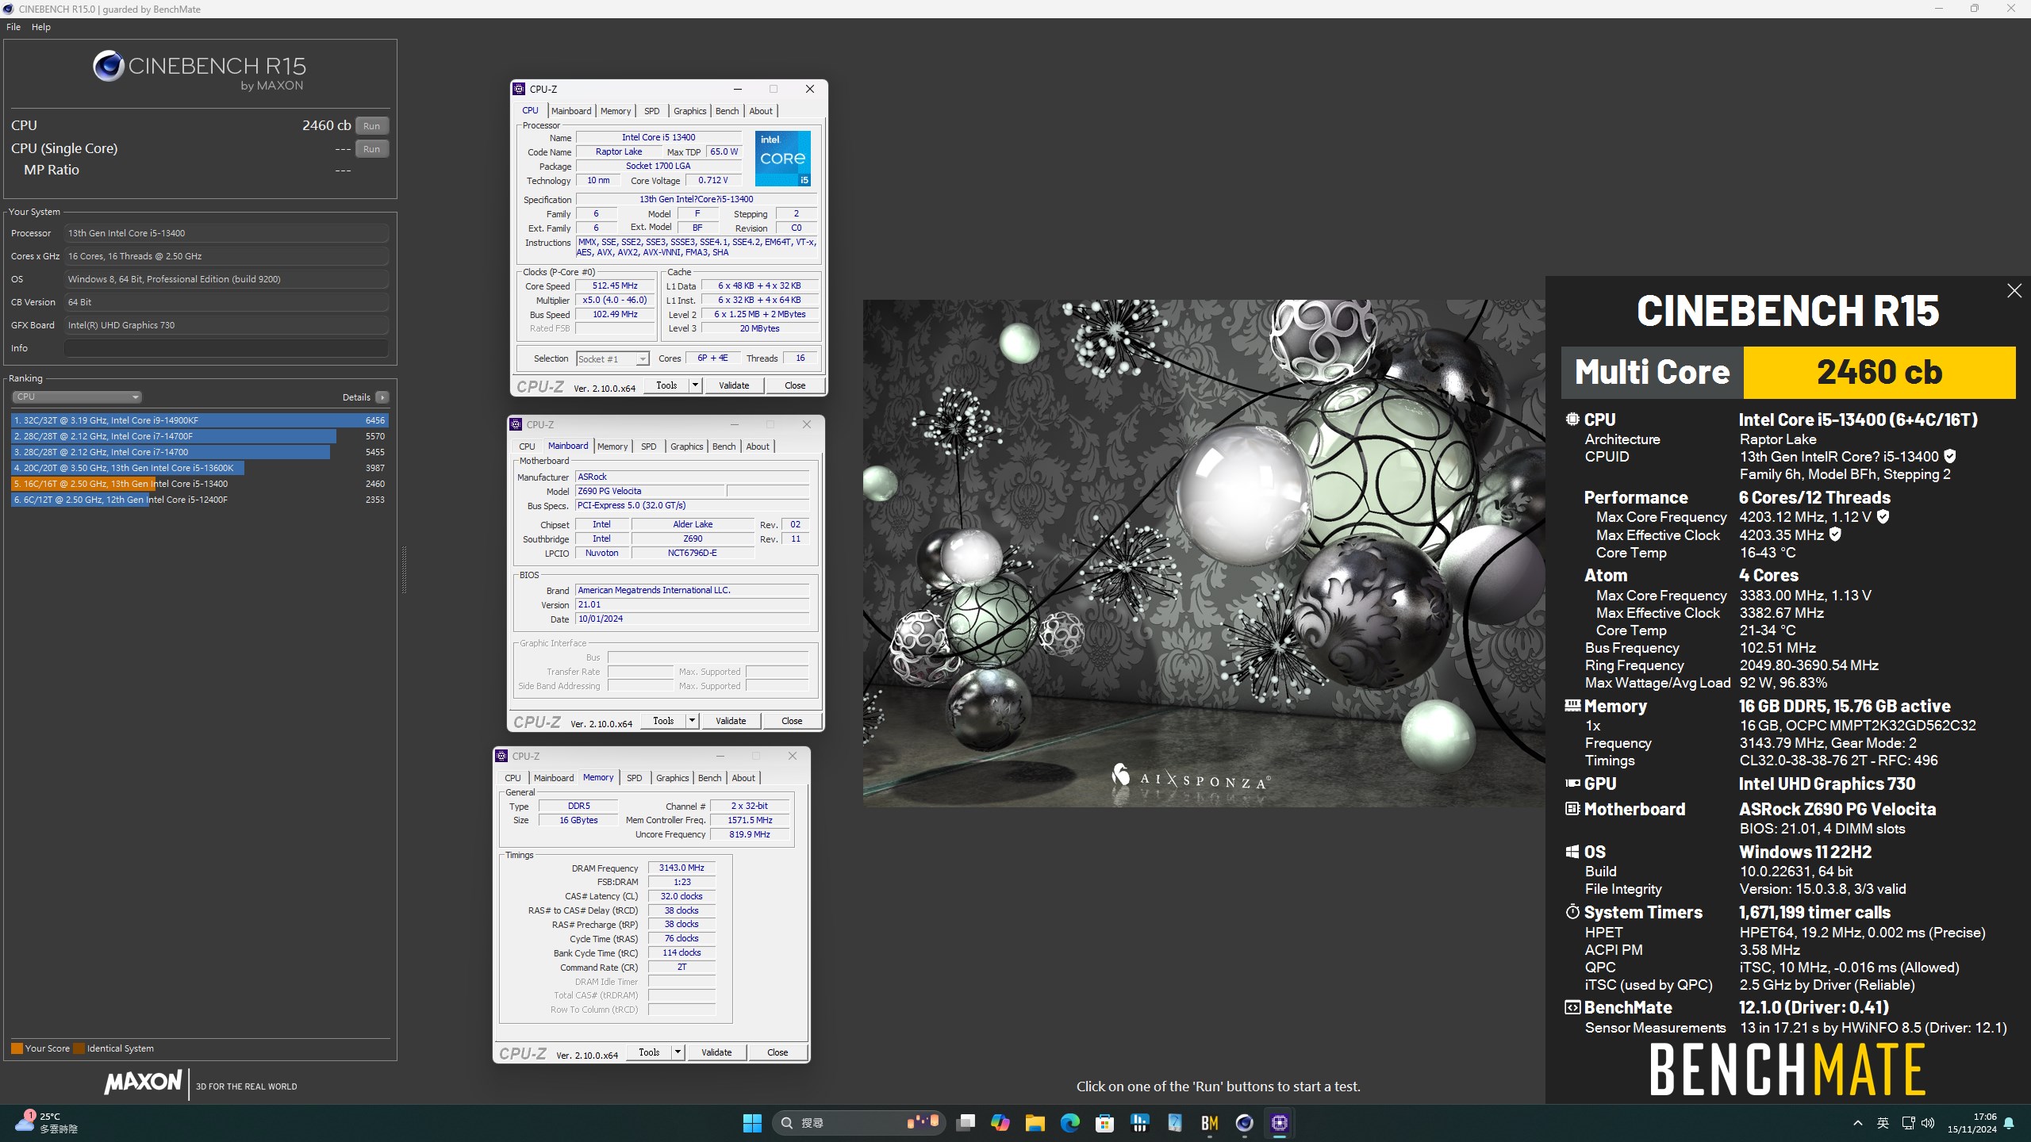The height and width of the screenshot is (1142, 2031).
Task: Click Validate in the CPU-Z Memory window
Action: pos(716,1052)
